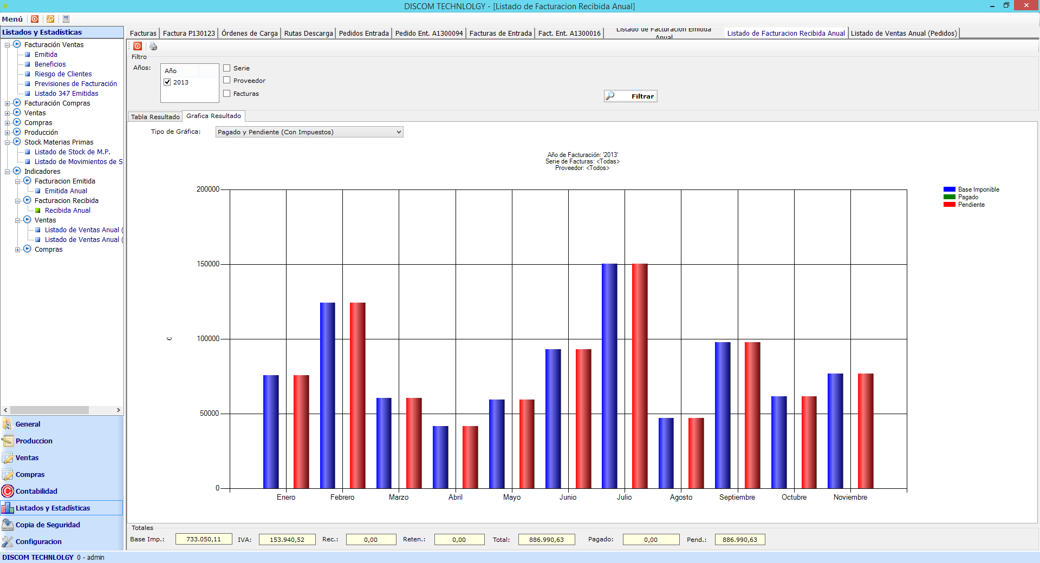Image resolution: width=1040 pixels, height=563 pixels.
Task: Click the Base Imp. total field
Action: pos(204,539)
